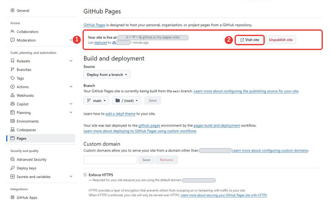Open link about securing site with HTTPS

(224, 195)
